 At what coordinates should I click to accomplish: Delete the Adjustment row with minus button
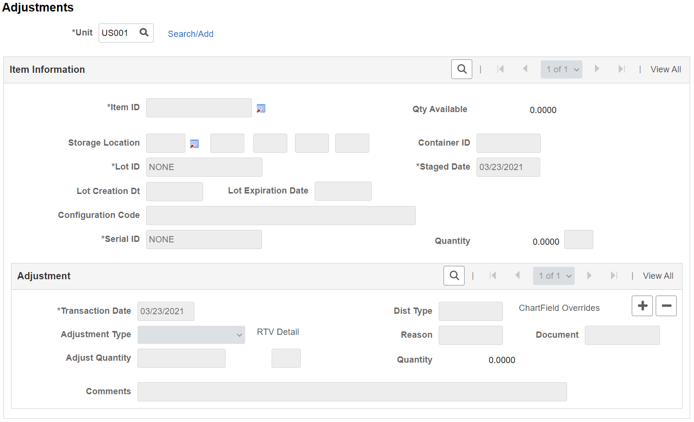pyautogui.click(x=666, y=306)
